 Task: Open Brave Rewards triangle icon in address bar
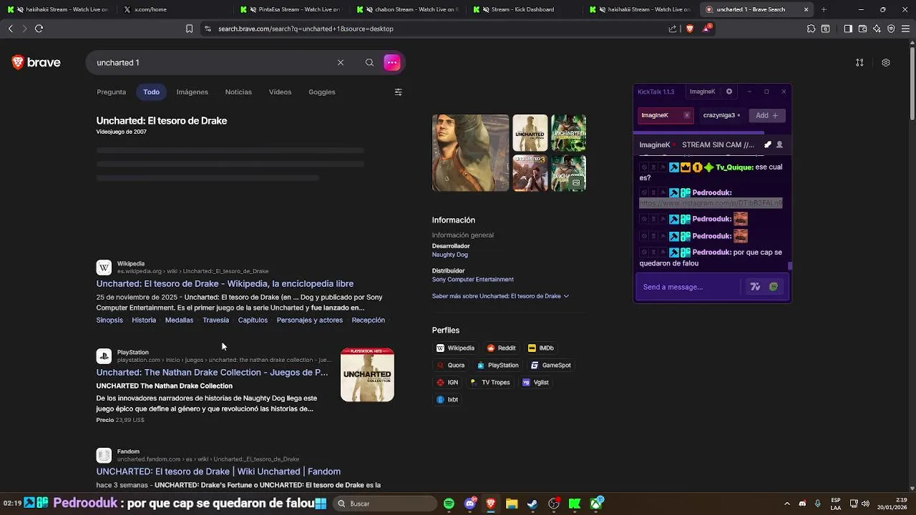(708, 28)
